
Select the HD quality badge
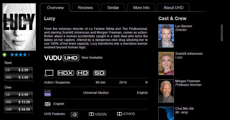point(82,73)
